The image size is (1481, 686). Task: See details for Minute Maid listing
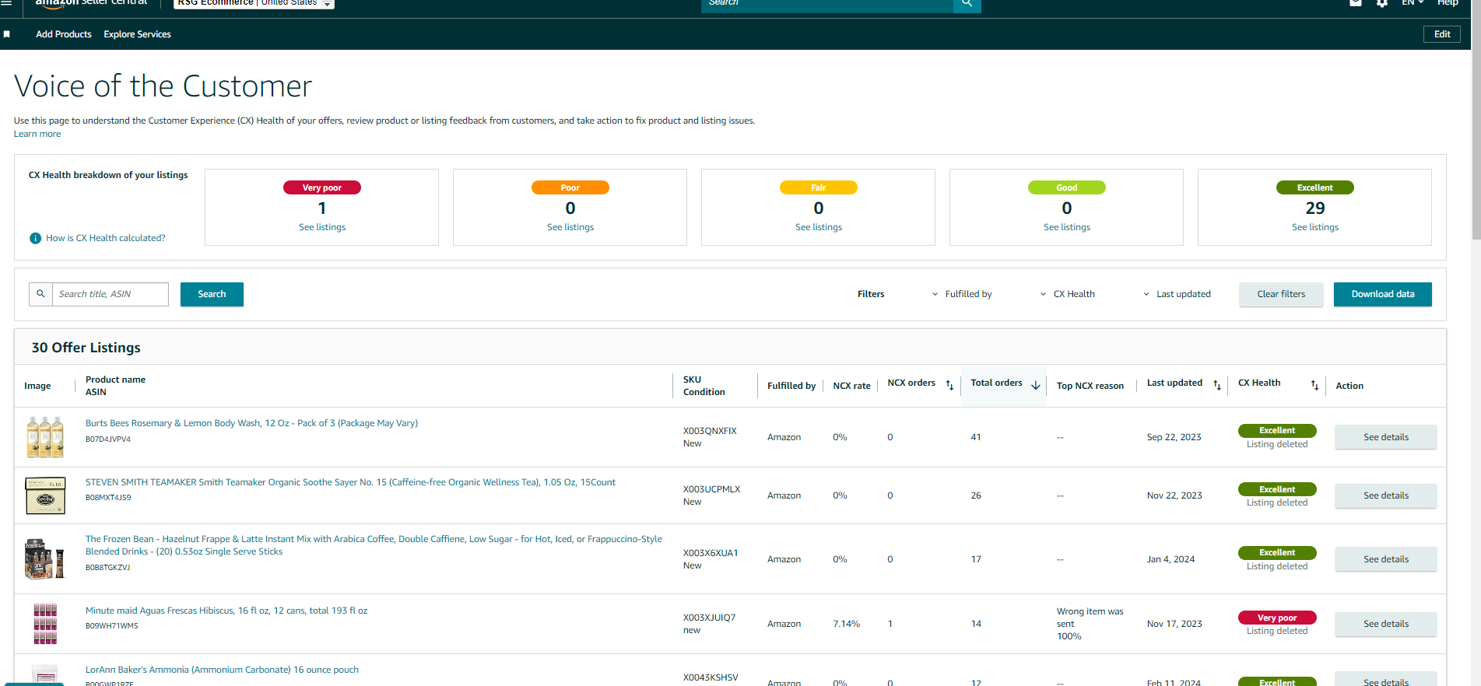1386,624
